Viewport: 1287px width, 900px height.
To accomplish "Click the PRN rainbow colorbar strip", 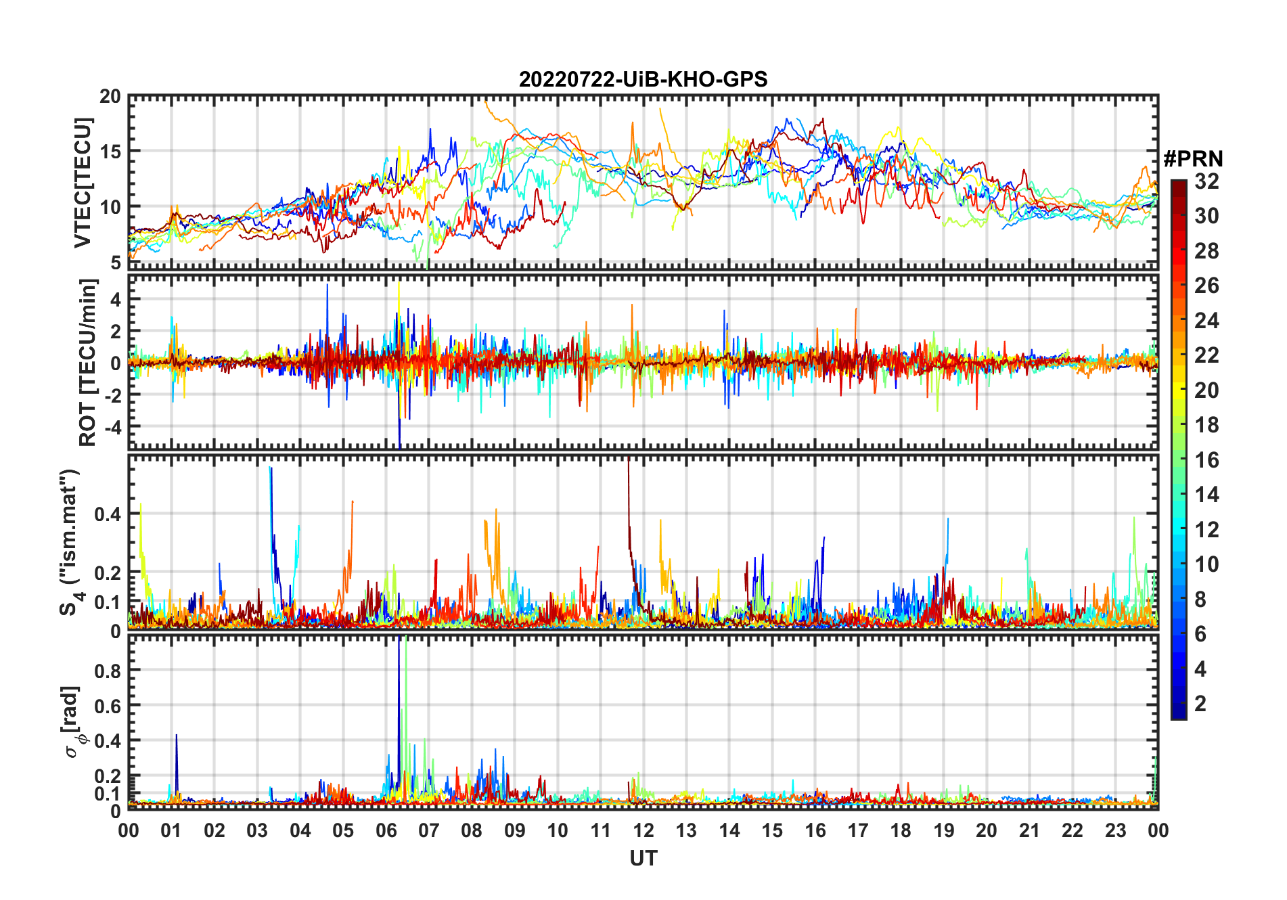I will [x=1178, y=449].
